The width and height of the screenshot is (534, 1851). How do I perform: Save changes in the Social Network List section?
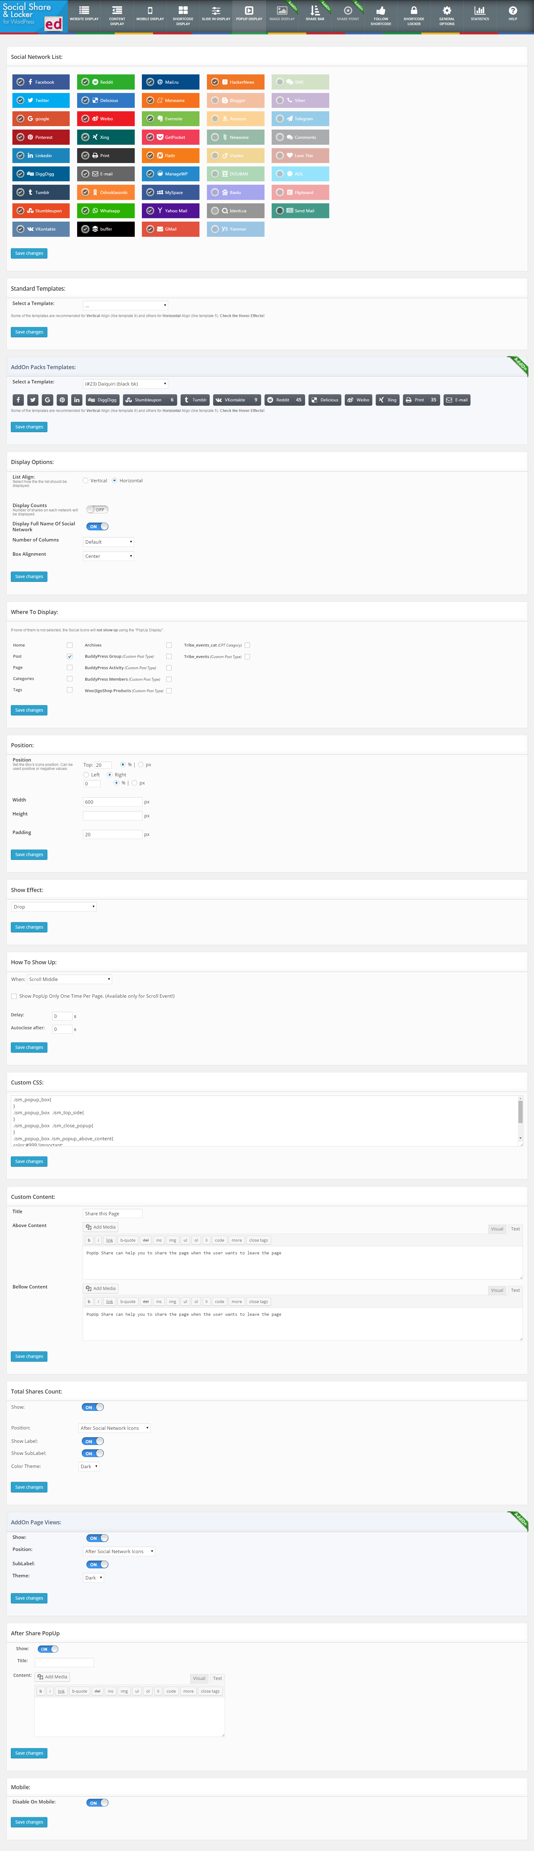[x=29, y=254]
